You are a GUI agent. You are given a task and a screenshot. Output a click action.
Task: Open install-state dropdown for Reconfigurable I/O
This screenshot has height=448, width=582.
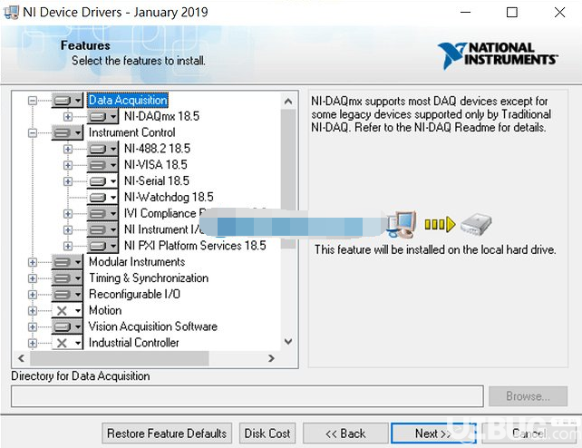click(67, 295)
